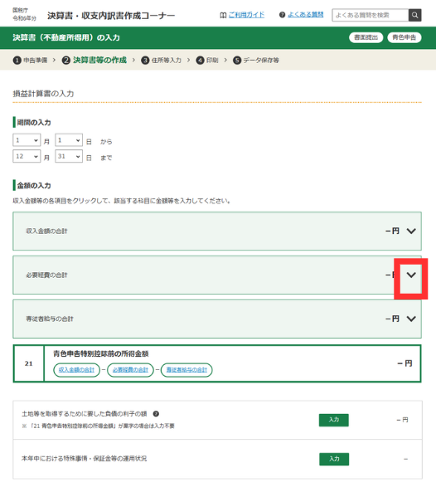This screenshot has height=492, width=436.
Task: Click the question mark icon beside よくある質問
Action: pyautogui.click(x=282, y=15)
